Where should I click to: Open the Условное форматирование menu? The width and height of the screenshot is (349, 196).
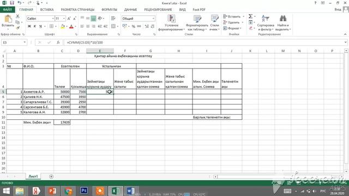[171, 23]
